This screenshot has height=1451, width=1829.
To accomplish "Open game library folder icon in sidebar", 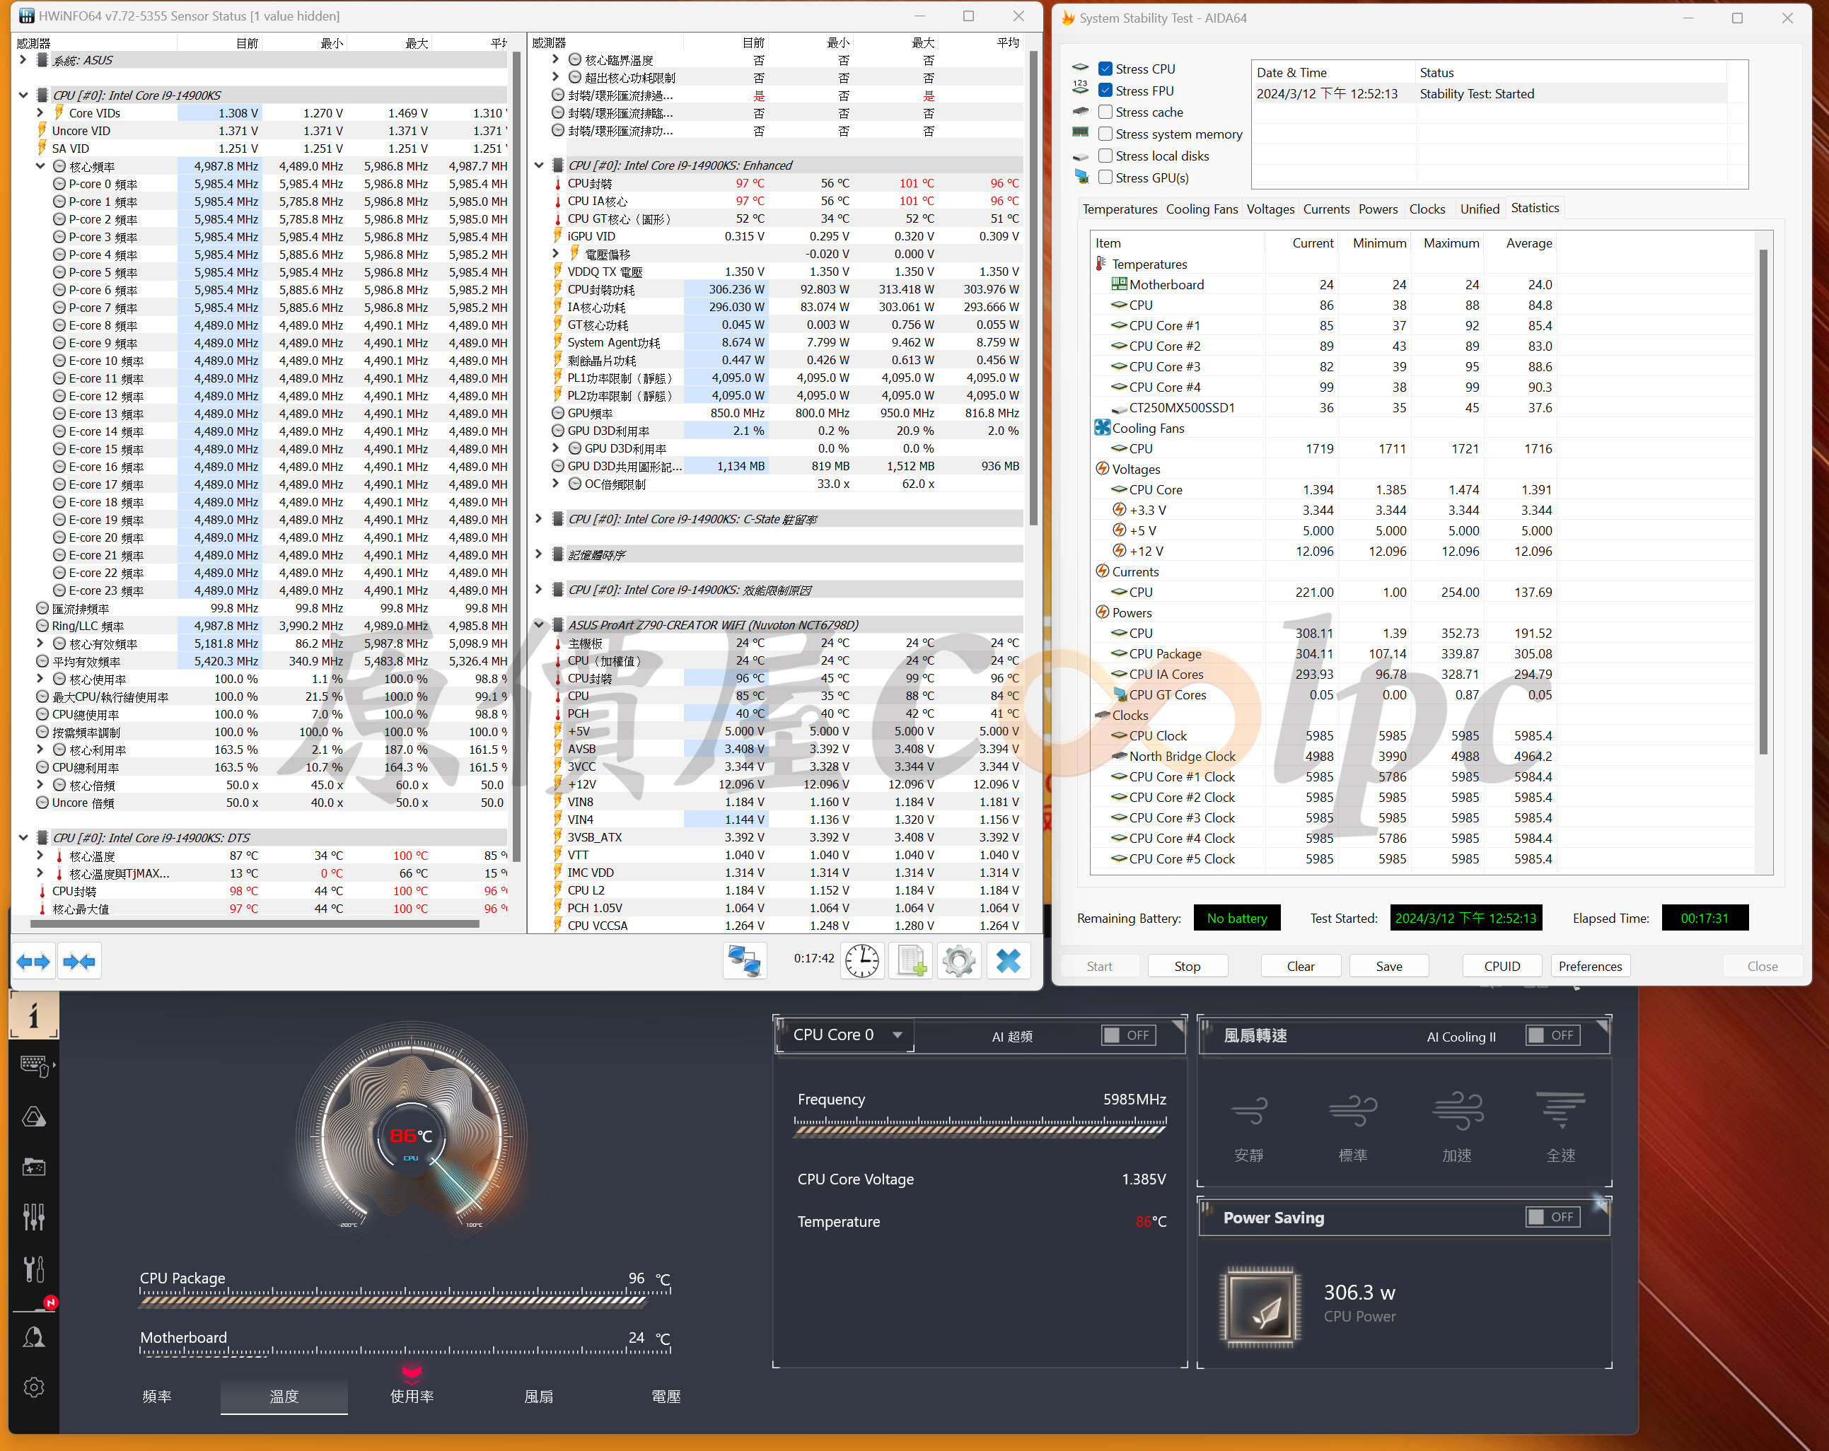I will [34, 1167].
